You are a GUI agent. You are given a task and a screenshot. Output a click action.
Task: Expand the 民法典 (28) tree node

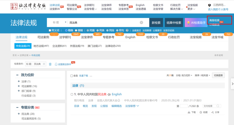click(19, 114)
